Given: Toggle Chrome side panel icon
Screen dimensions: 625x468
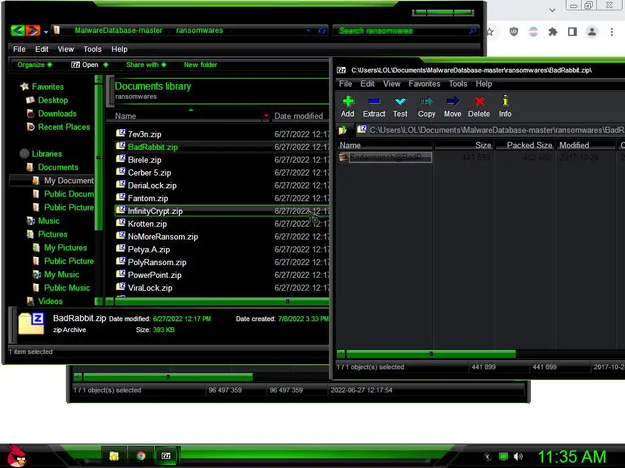Looking at the screenshot, I should pos(573,32).
